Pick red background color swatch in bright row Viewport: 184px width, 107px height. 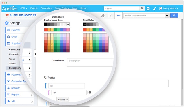point(46,30)
